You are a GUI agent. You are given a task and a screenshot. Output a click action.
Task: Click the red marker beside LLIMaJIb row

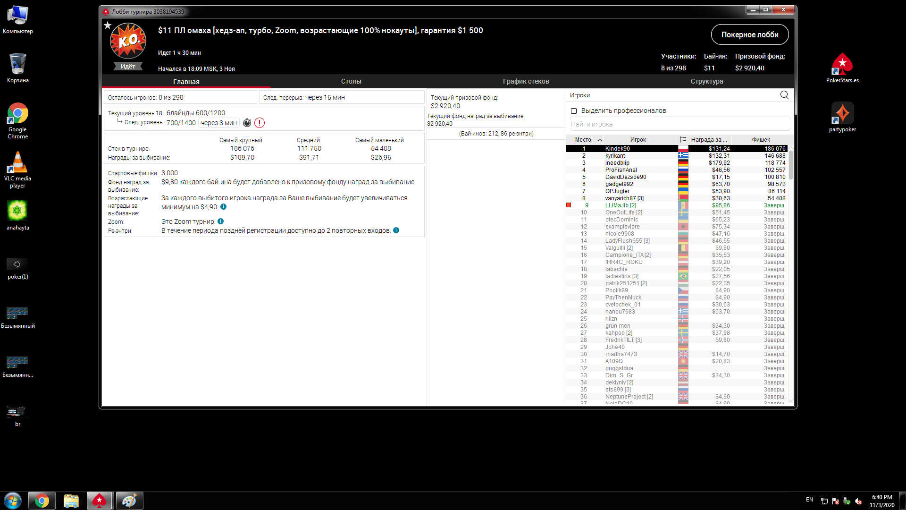pyautogui.click(x=569, y=205)
